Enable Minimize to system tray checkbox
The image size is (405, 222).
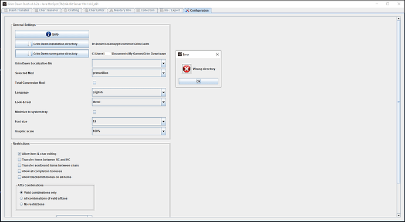point(95,112)
